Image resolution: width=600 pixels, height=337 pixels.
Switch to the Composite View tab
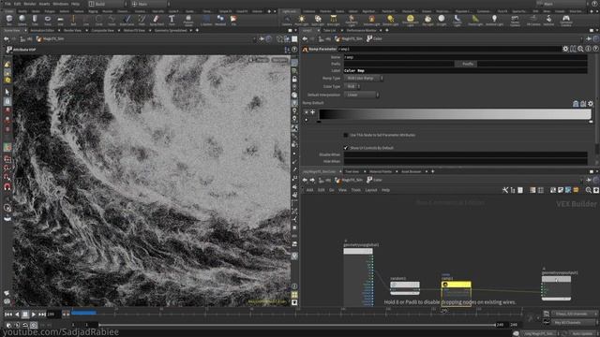coord(102,30)
